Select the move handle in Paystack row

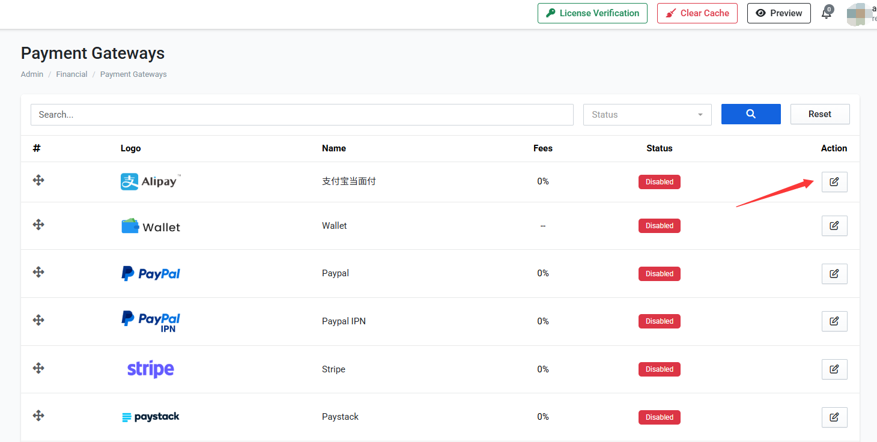38,416
